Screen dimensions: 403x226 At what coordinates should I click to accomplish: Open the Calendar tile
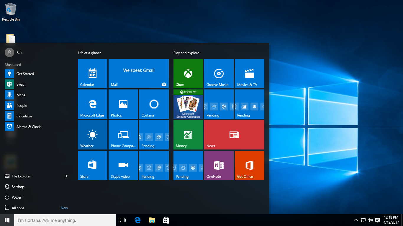(93, 74)
